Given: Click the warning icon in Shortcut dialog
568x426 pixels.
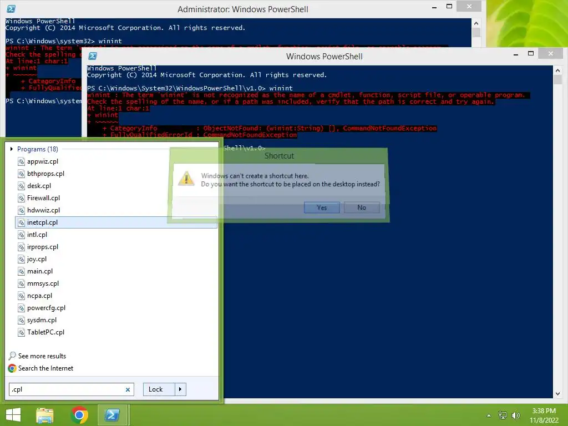Looking at the screenshot, I should pyautogui.click(x=186, y=178).
